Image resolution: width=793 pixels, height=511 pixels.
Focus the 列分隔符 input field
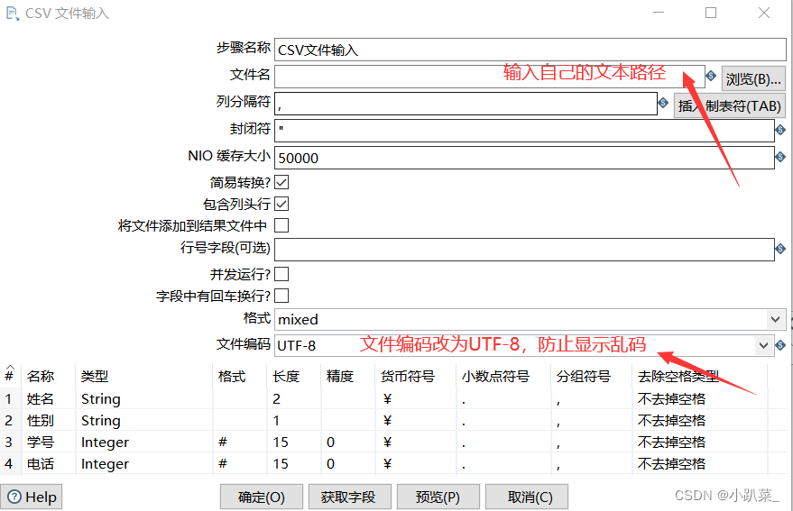[466, 104]
